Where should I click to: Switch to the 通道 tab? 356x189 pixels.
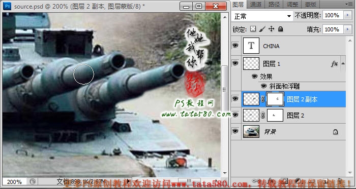256,4
